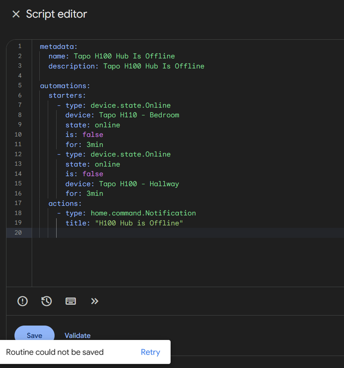The image size is (344, 368).
Task: Click line number 17 in the gutter
Action: 18,203
